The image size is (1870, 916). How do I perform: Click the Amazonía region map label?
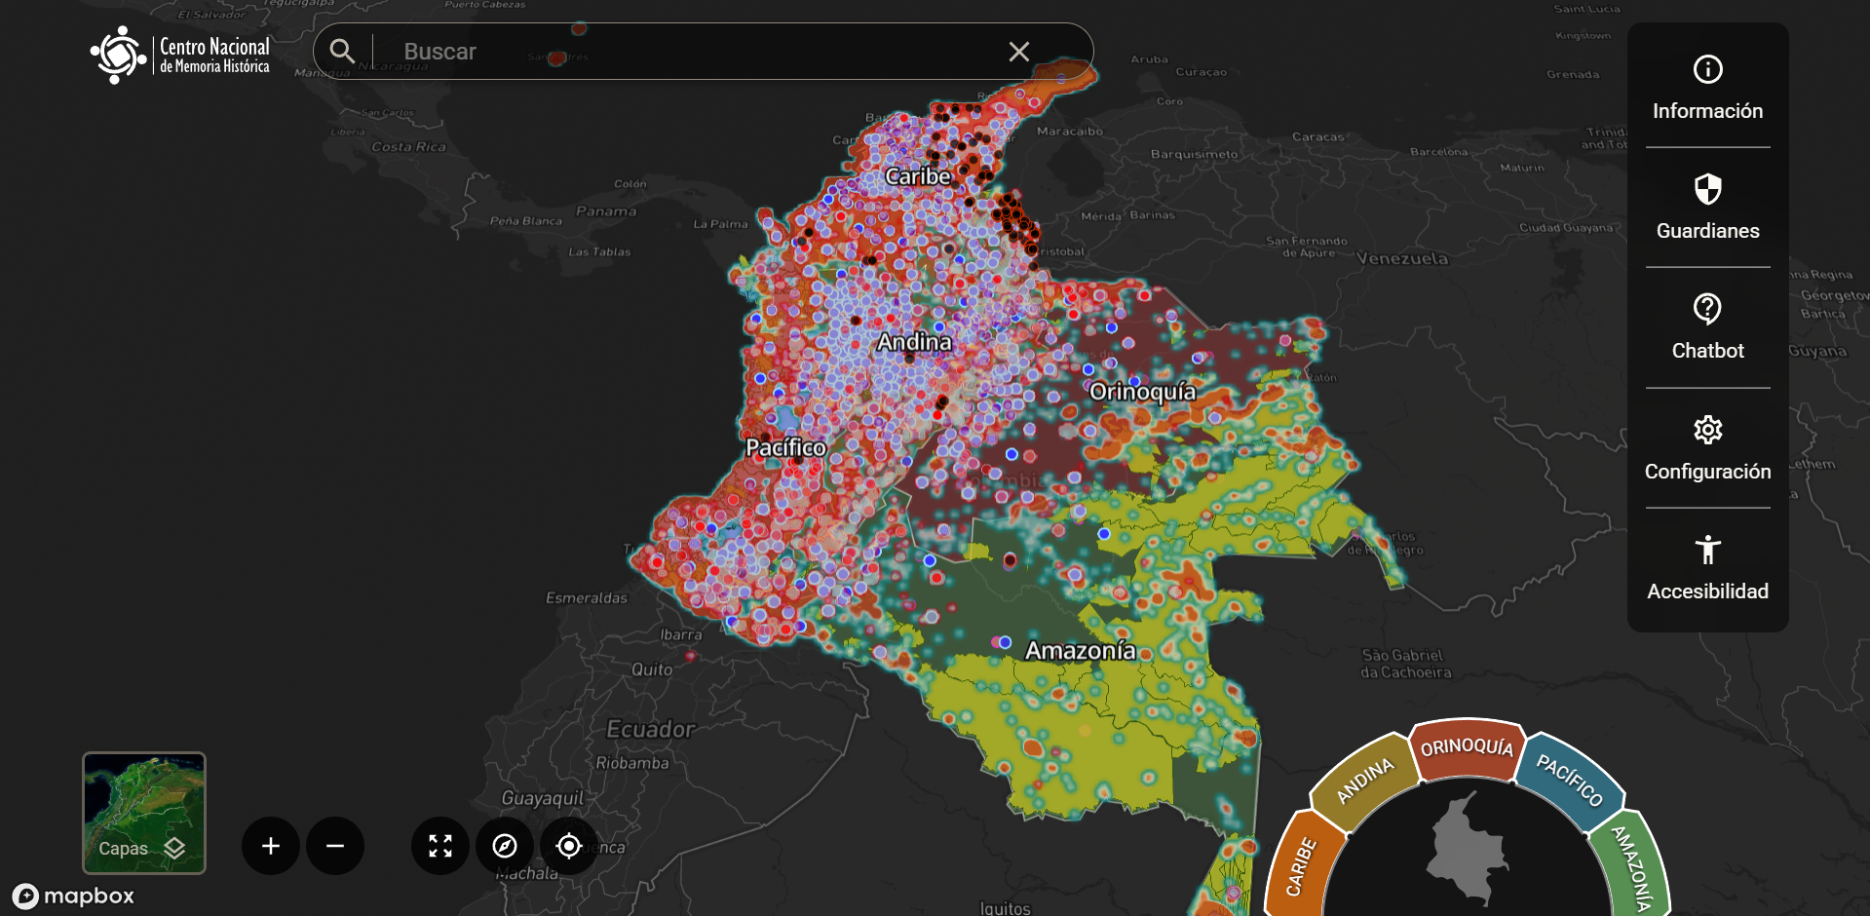click(1081, 651)
